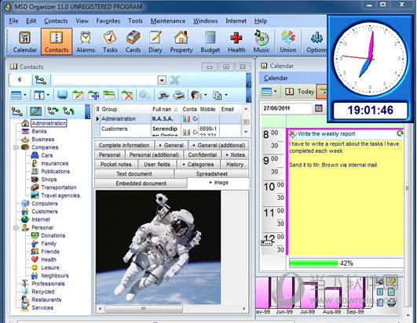Open the list view dropdown in Contacts toolbar

25,95
